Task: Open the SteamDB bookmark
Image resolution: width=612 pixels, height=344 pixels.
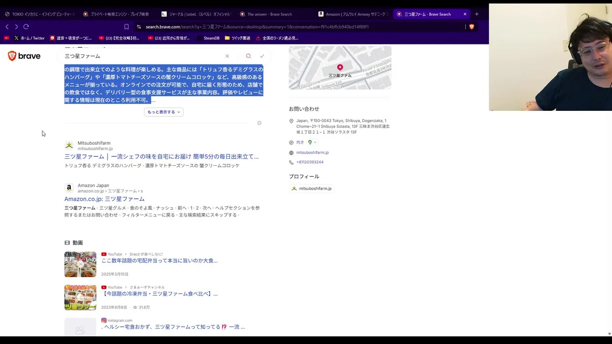Action: (x=208, y=38)
